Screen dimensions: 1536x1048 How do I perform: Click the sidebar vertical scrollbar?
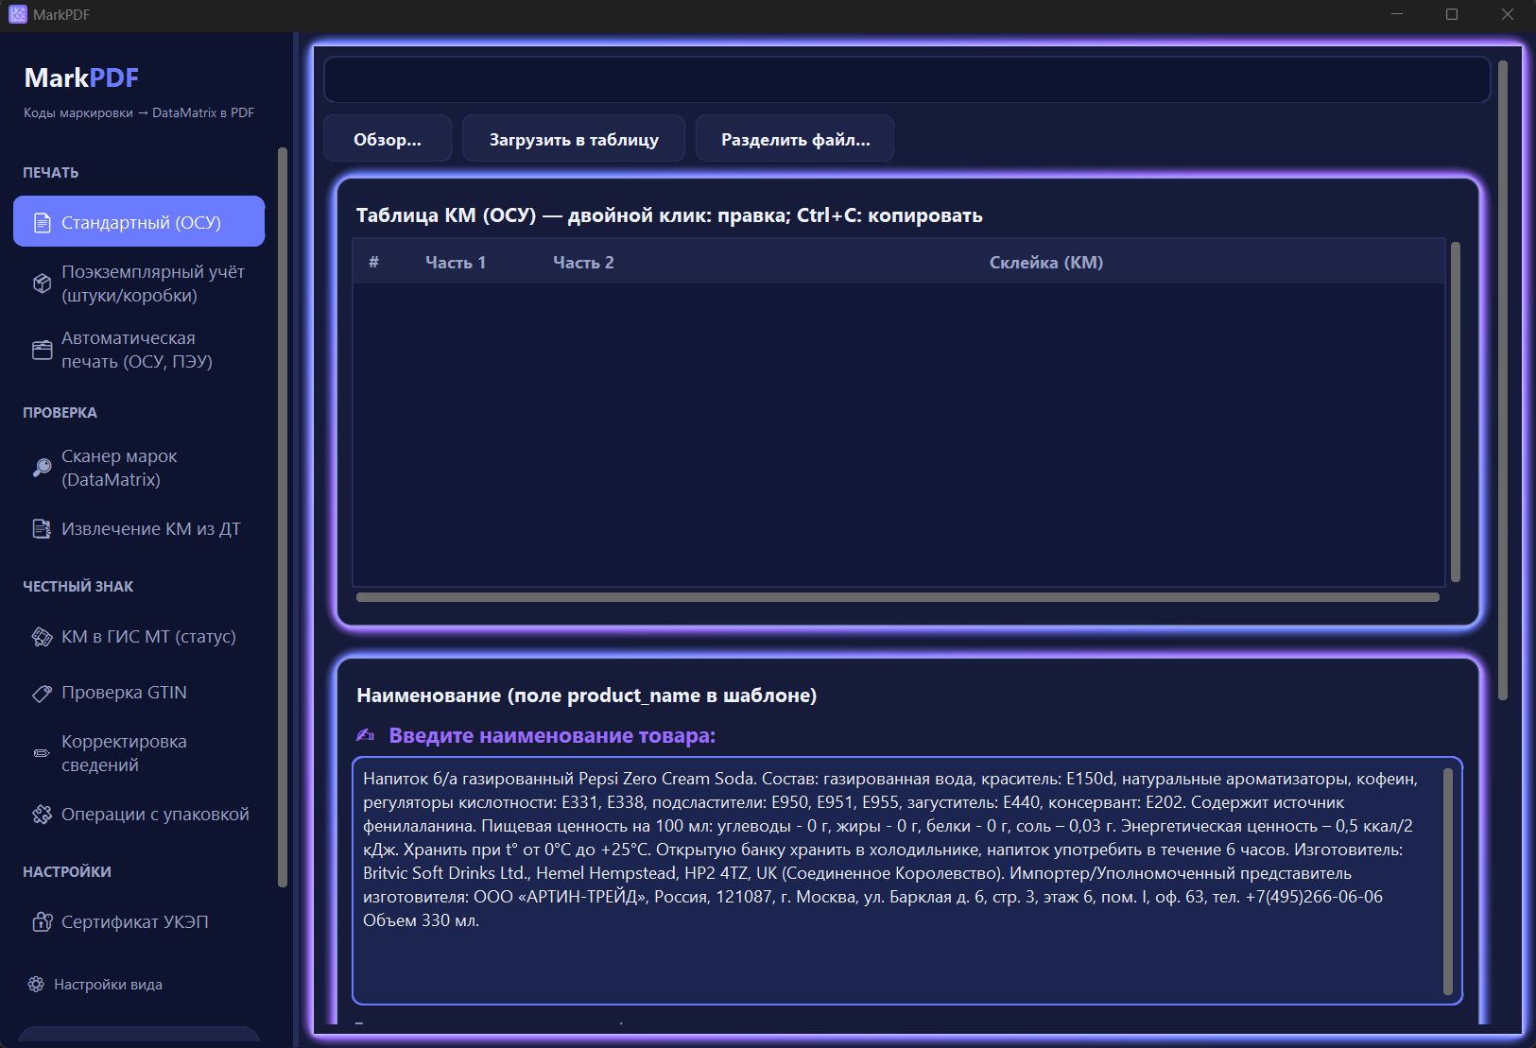pos(282,517)
